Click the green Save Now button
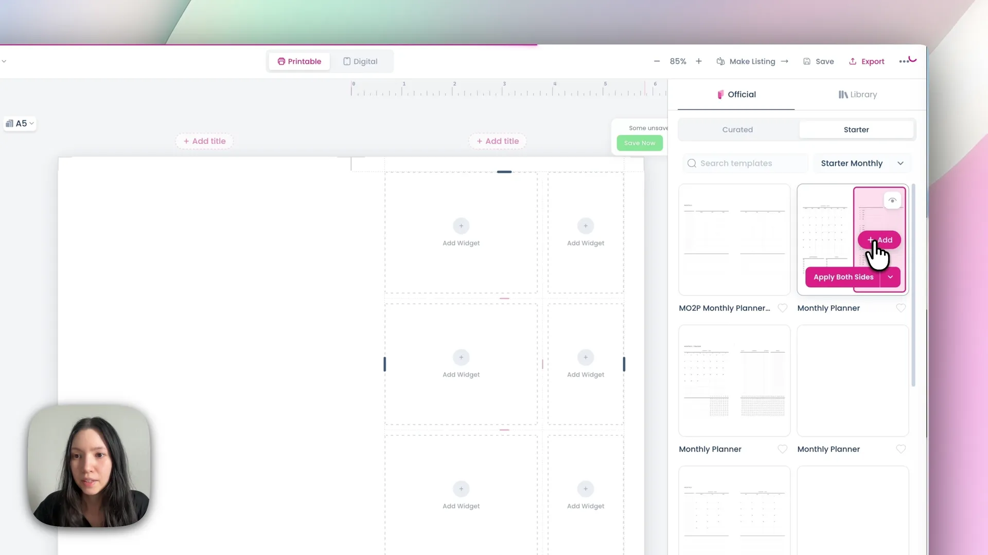This screenshot has height=555, width=988. click(x=640, y=143)
